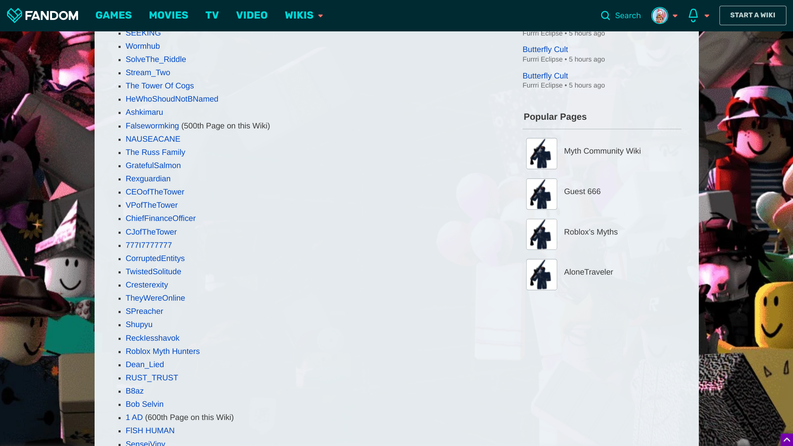The width and height of the screenshot is (793, 446).
Task: Click the user avatar profile icon
Action: coord(660,16)
